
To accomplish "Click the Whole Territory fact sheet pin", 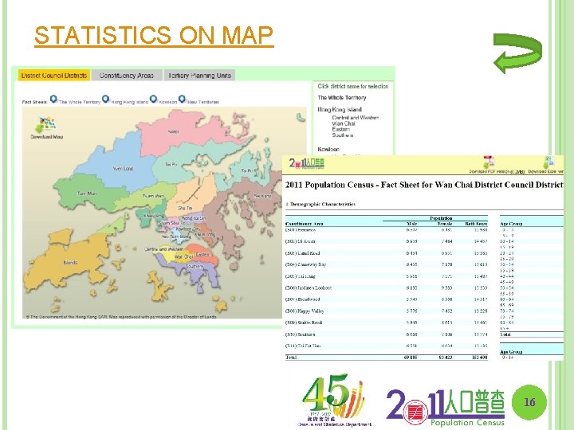I will point(54,99).
